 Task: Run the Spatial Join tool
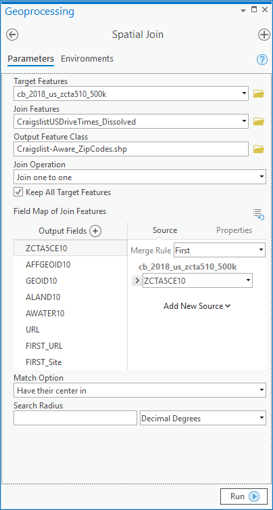[244, 496]
